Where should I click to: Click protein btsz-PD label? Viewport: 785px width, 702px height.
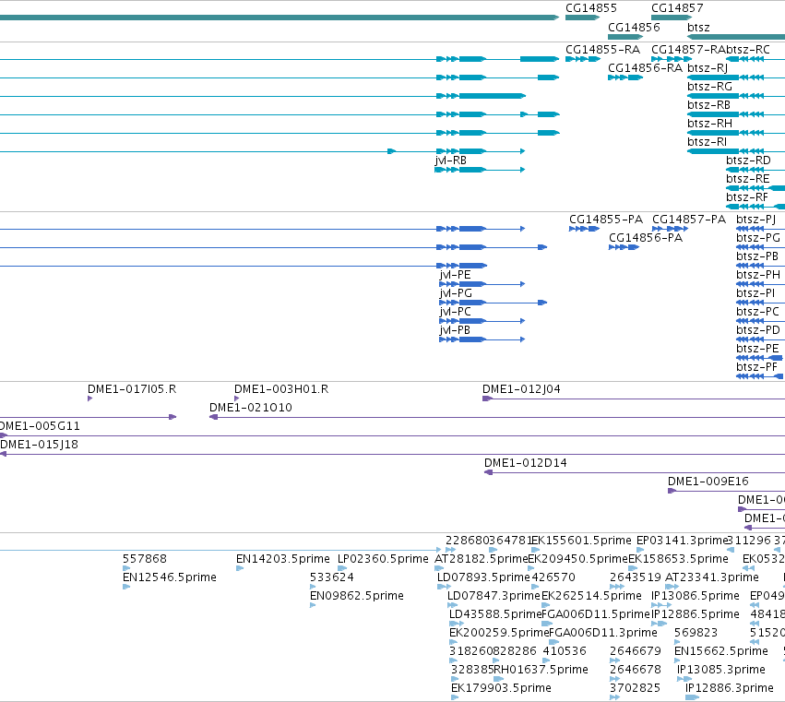tap(758, 330)
